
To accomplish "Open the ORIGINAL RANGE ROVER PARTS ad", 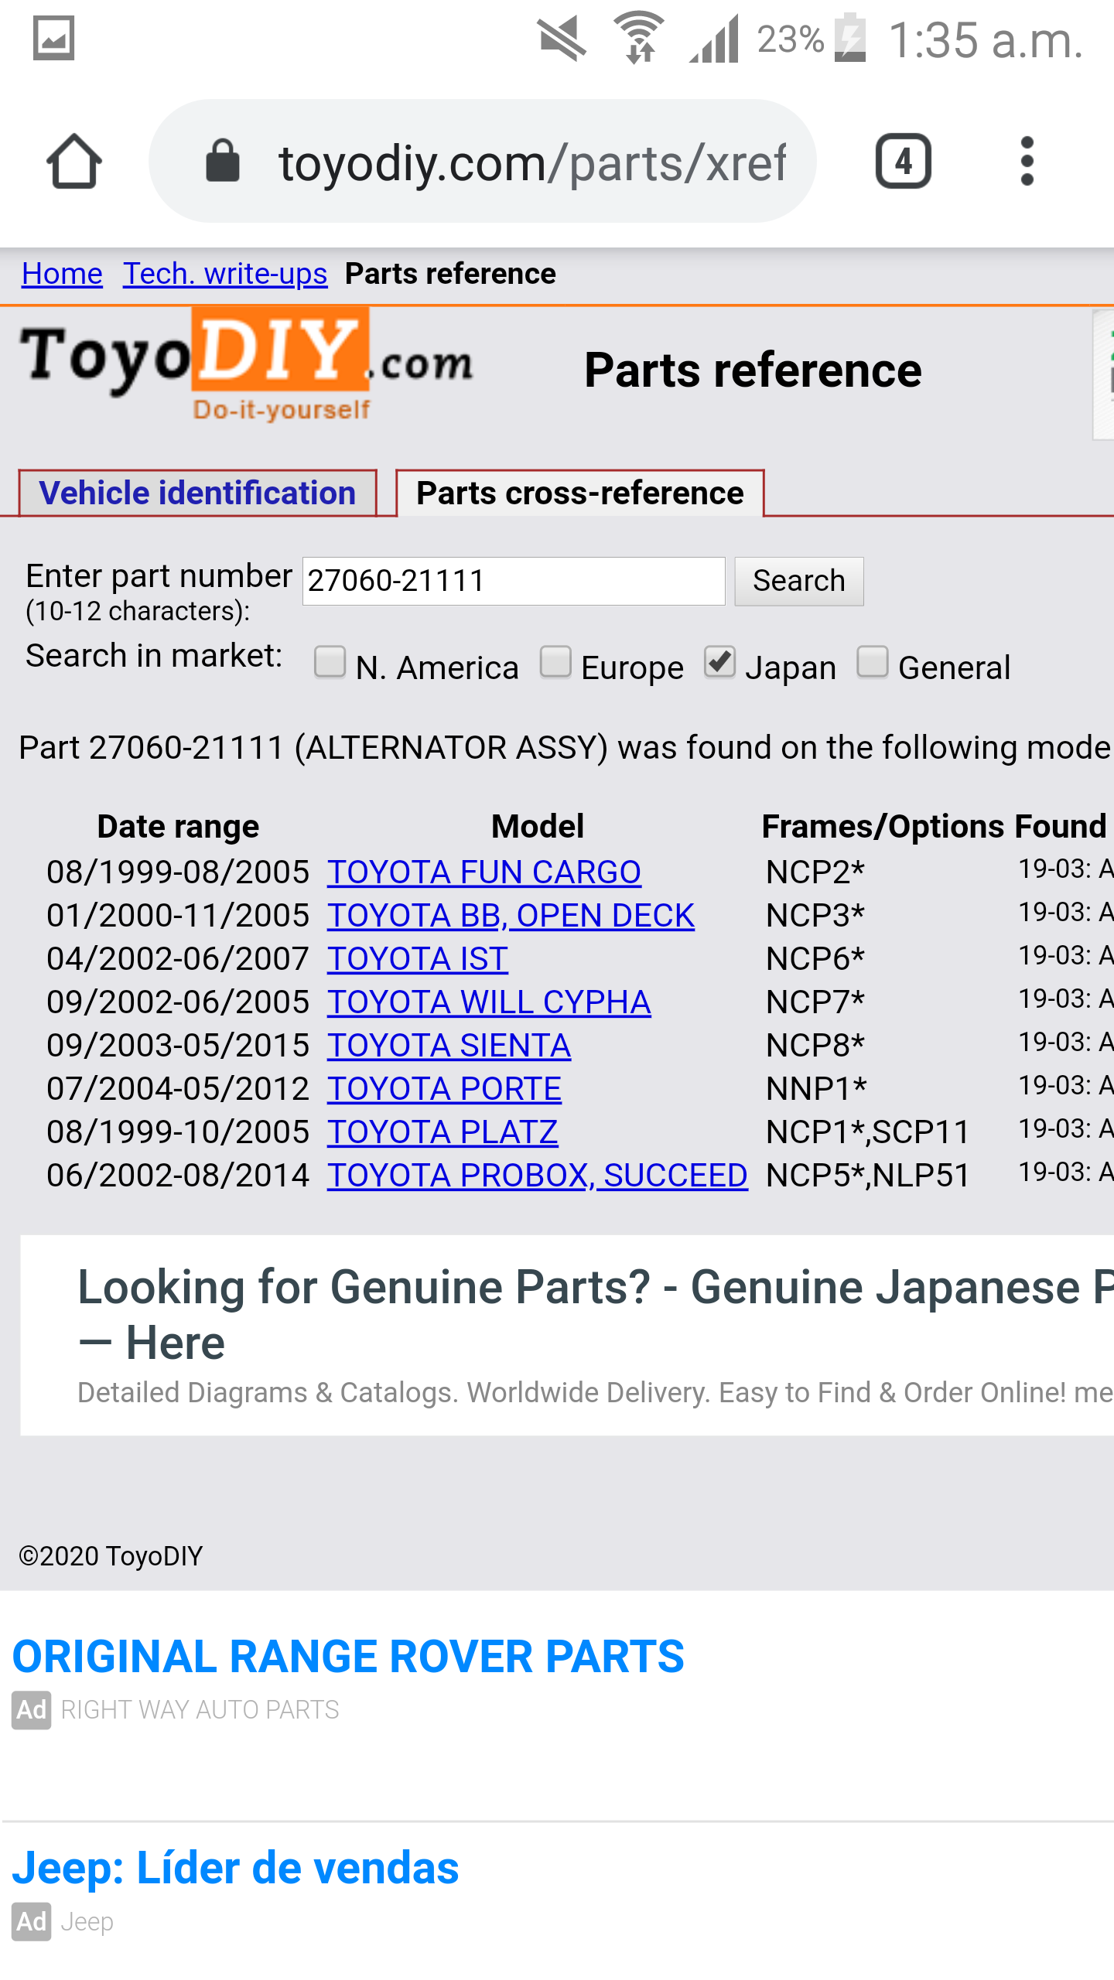I will click(x=348, y=1657).
